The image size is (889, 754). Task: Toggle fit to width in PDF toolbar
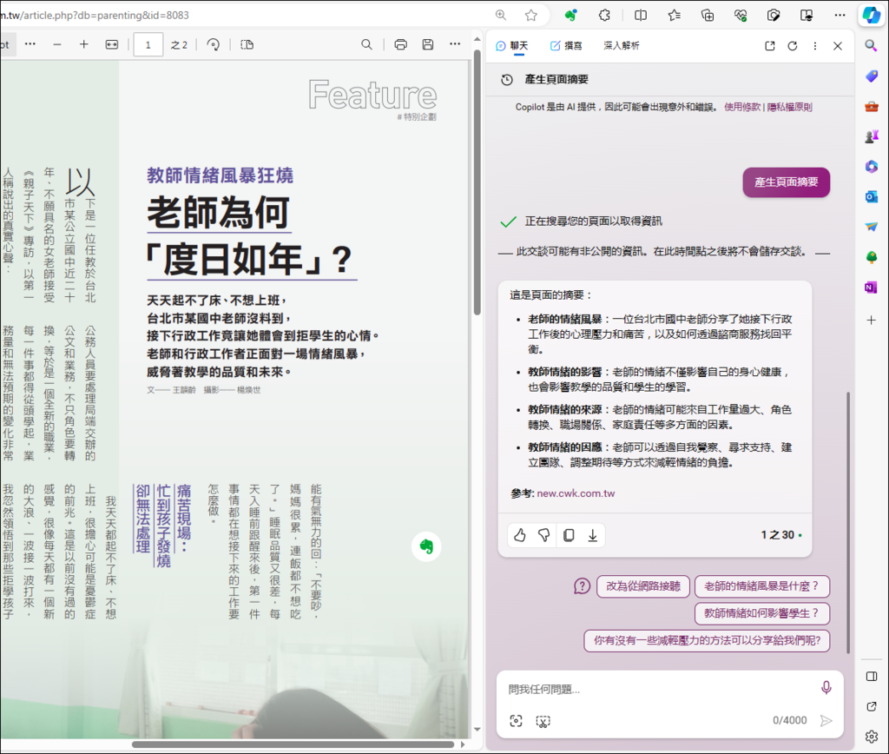tap(111, 44)
